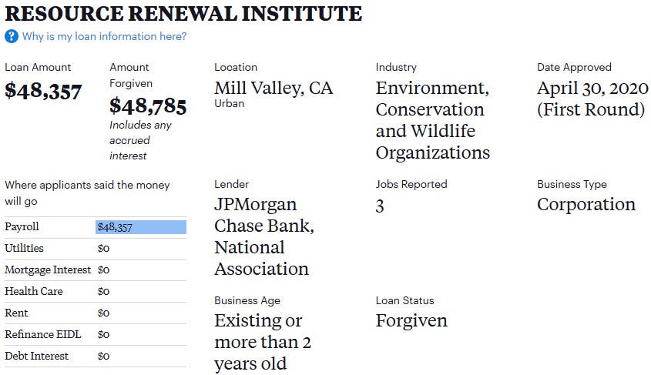The image size is (651, 375).
Task: Open 'Why is my loan information here?' link
Action: coord(104,36)
